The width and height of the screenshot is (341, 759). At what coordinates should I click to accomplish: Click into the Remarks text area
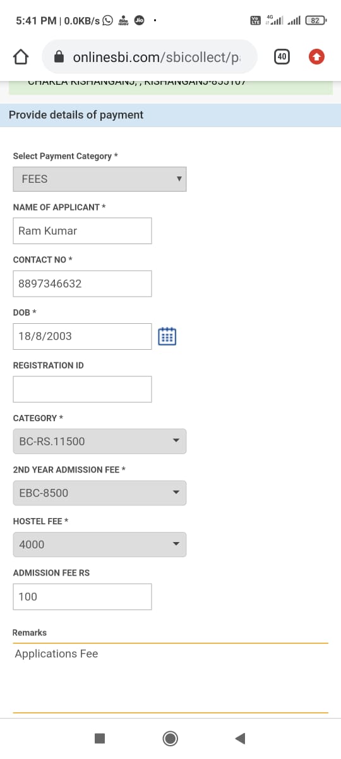pos(170,678)
